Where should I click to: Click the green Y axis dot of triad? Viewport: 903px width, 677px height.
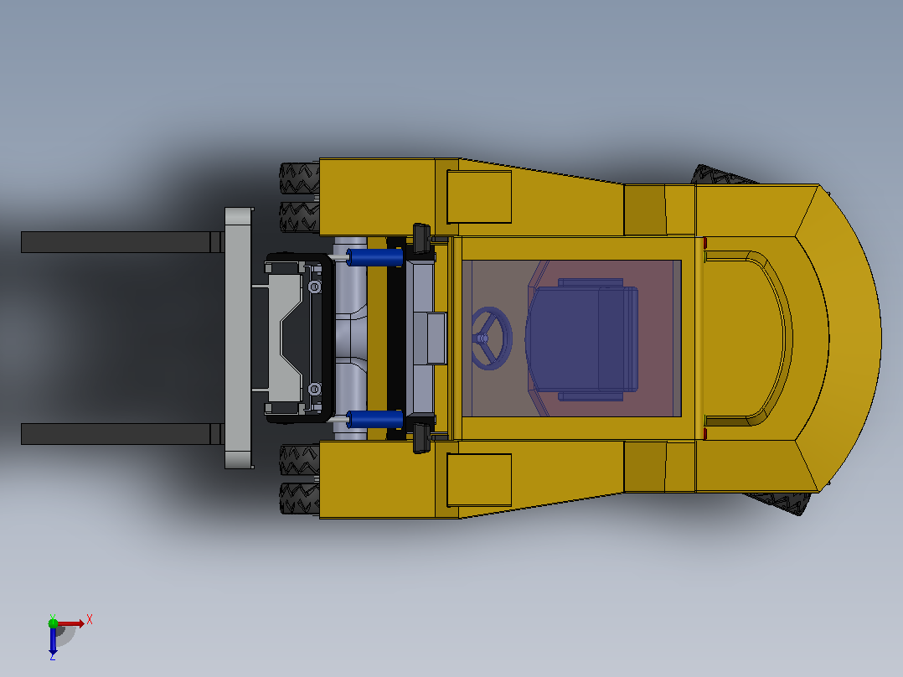[x=53, y=623]
